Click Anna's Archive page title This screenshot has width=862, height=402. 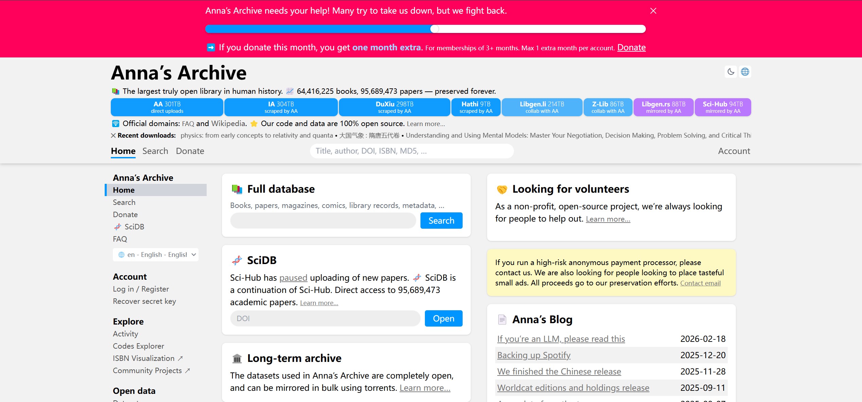tap(179, 73)
